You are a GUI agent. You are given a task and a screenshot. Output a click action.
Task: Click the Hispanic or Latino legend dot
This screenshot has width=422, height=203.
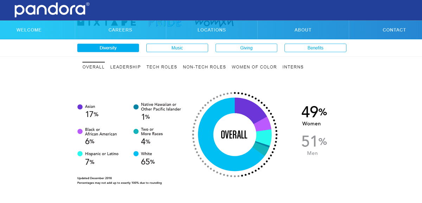pos(80,154)
